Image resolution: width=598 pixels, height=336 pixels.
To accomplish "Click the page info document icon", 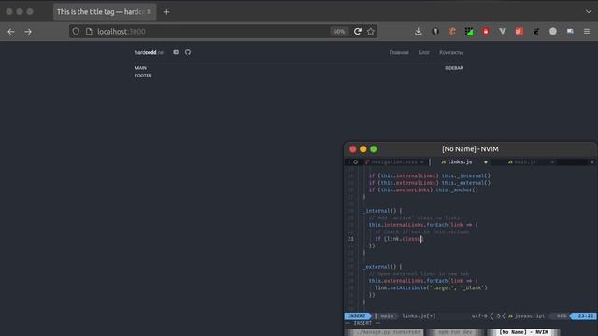I will 89,32.
